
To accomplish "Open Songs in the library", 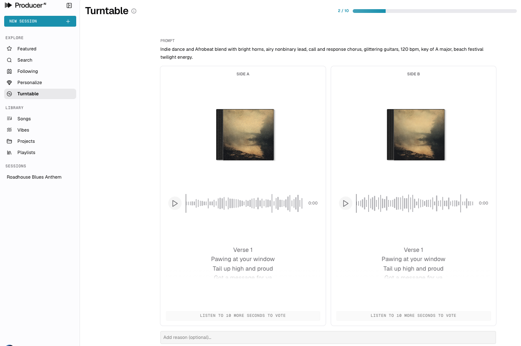I will [x=24, y=119].
